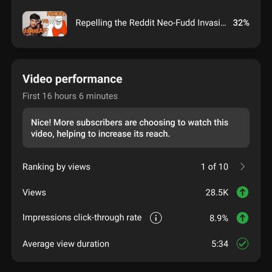
Task: Expand ranking details via chevron arrow
Action: [x=242, y=167]
